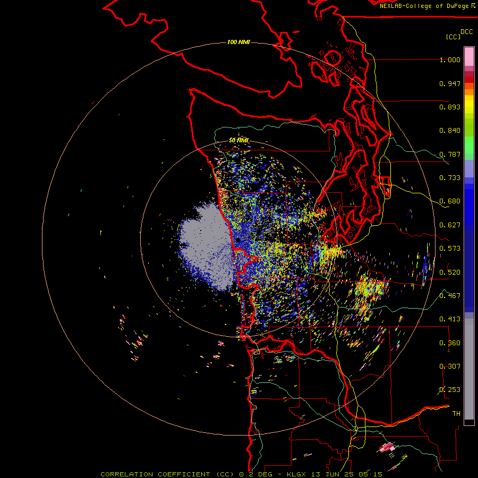Pick the pink segment of the color bar
The width and height of the screenshot is (478, 478).
pyautogui.click(x=469, y=57)
